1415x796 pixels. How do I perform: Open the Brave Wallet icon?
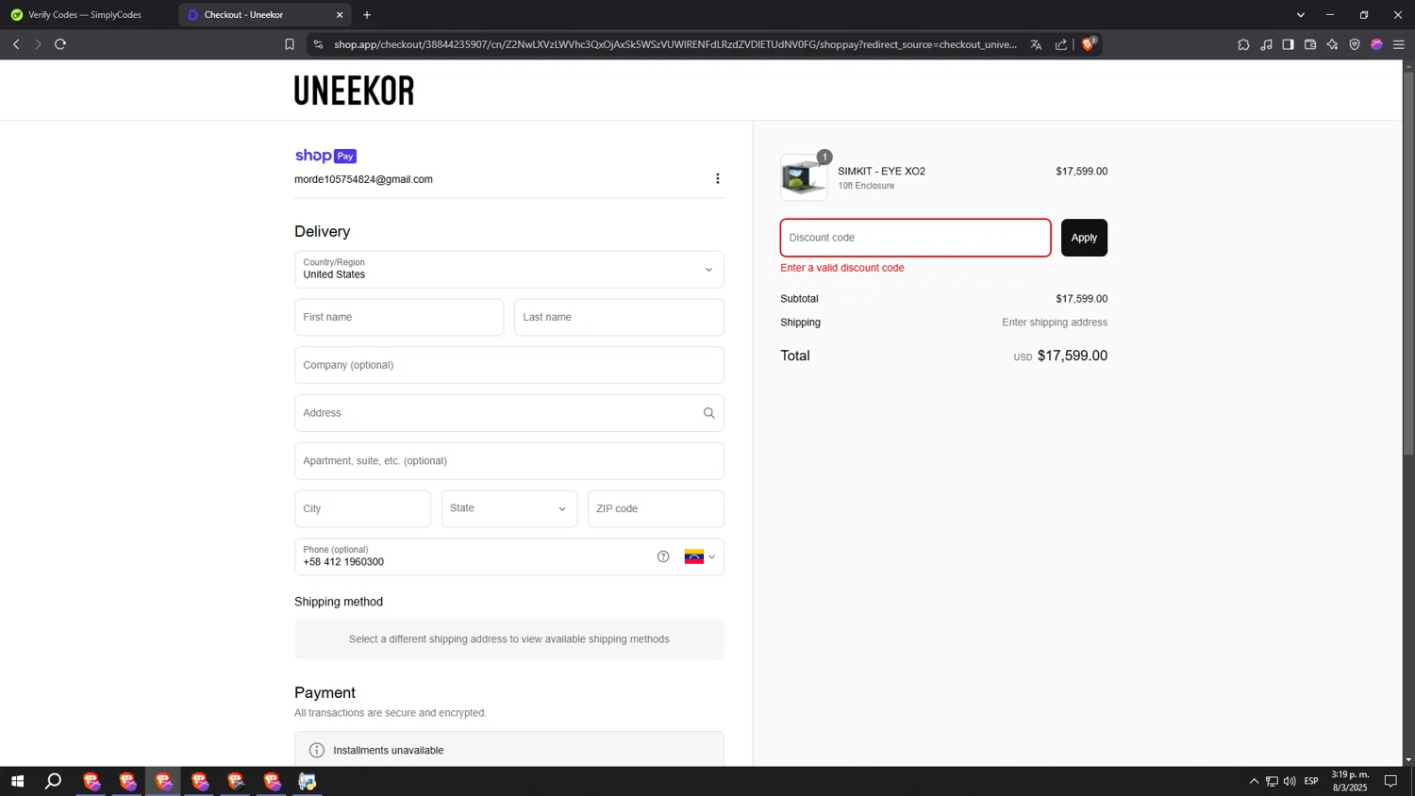coord(1310,44)
